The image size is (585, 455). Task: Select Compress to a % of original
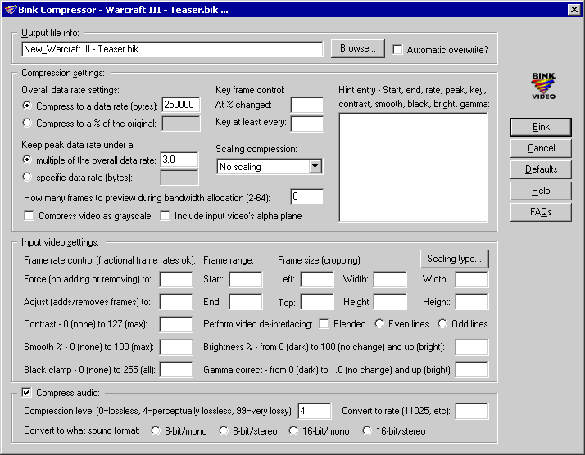[x=27, y=123]
